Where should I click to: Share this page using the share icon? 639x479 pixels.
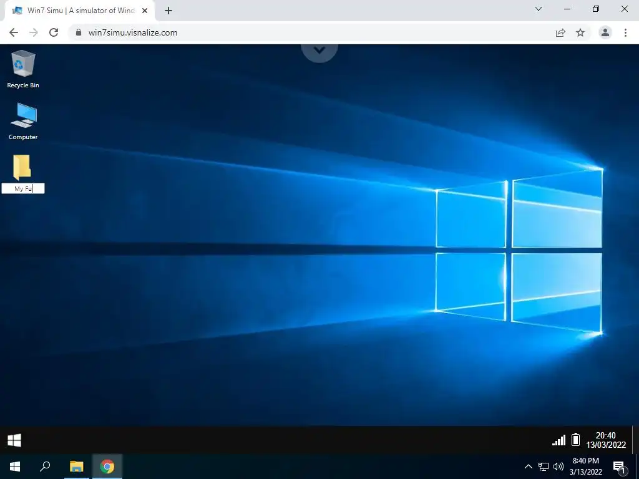coord(560,32)
